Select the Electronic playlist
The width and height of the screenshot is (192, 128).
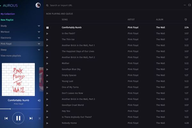[6, 38]
